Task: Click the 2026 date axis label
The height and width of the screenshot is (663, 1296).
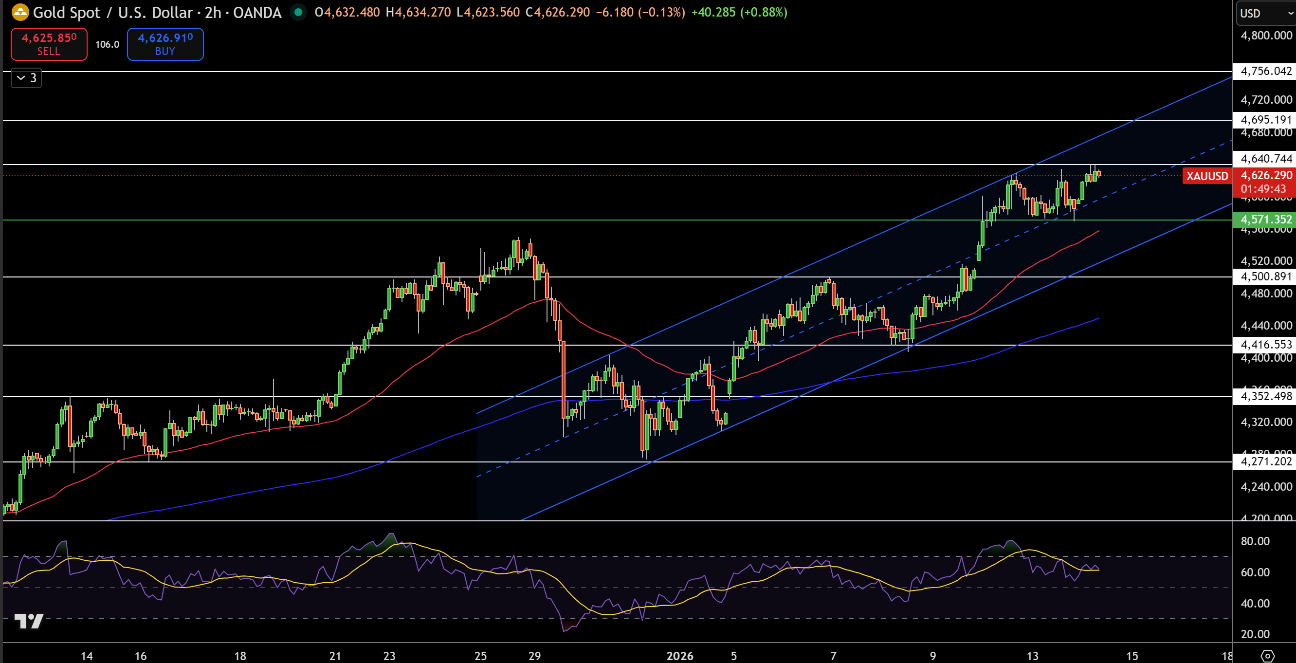Action: (680, 656)
